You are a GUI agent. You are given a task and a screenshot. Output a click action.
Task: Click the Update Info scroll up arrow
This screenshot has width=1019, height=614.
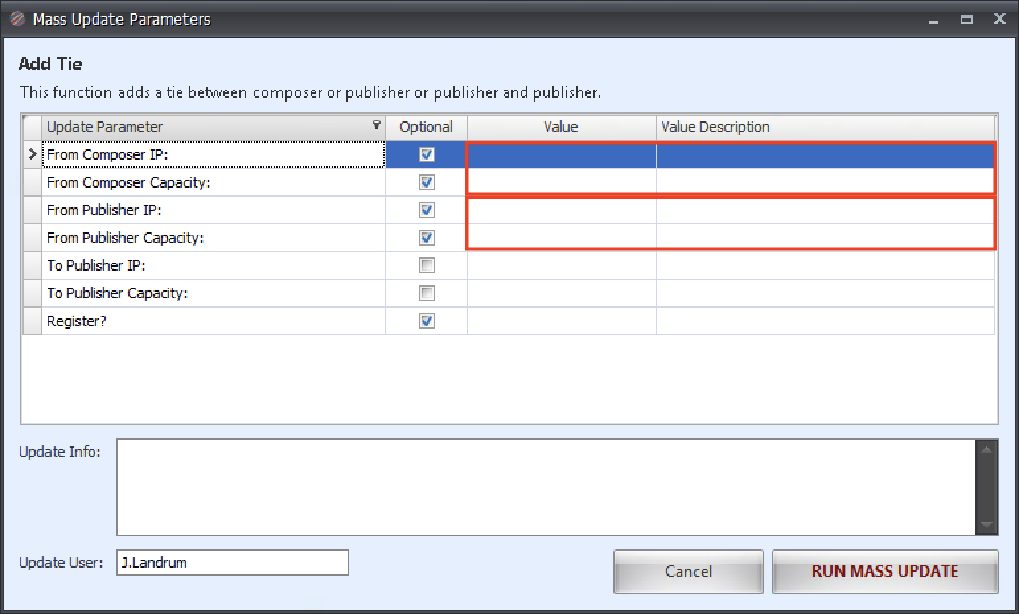coord(986,450)
